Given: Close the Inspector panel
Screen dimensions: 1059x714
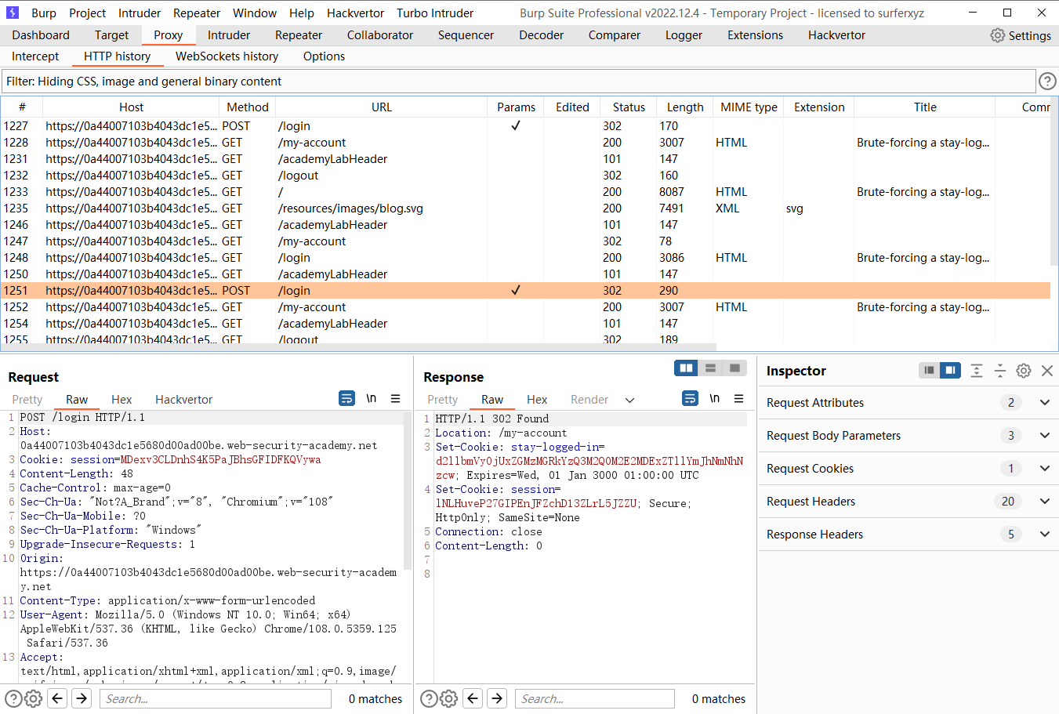Looking at the screenshot, I should coord(1047,371).
